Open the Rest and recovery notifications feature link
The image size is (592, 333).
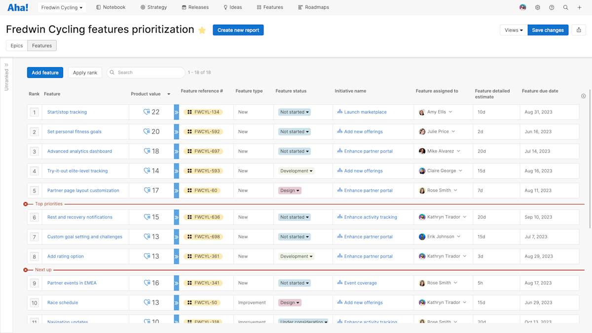(x=80, y=217)
